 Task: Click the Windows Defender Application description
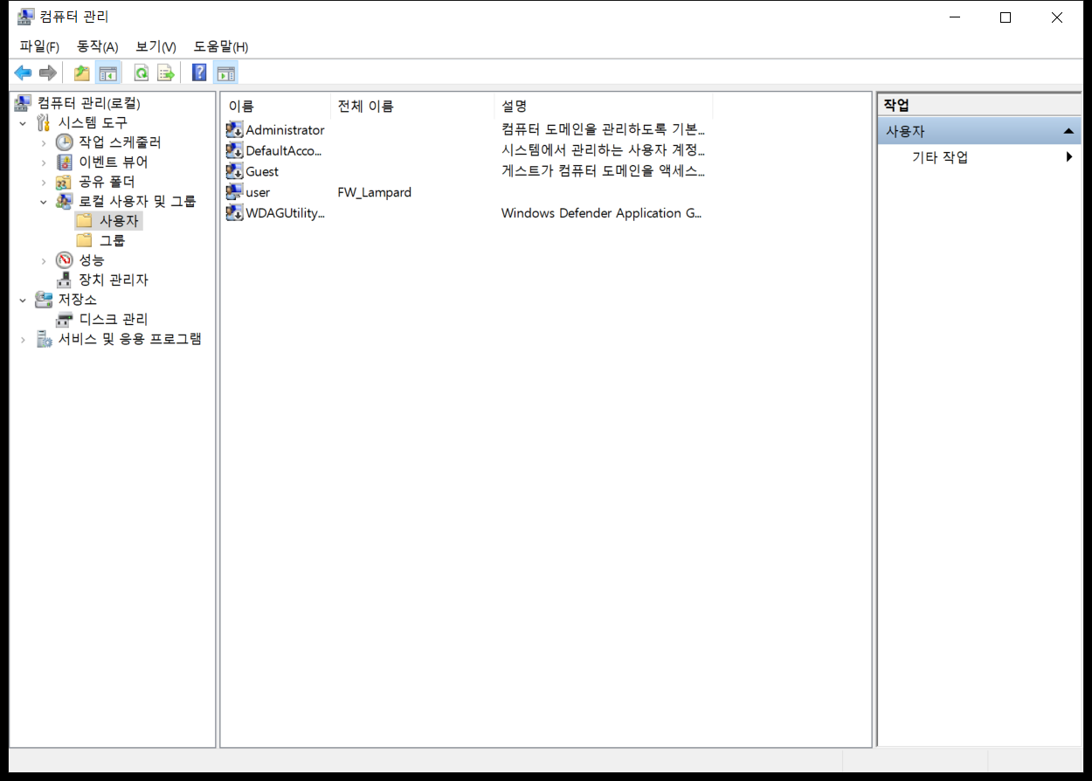[x=602, y=213]
